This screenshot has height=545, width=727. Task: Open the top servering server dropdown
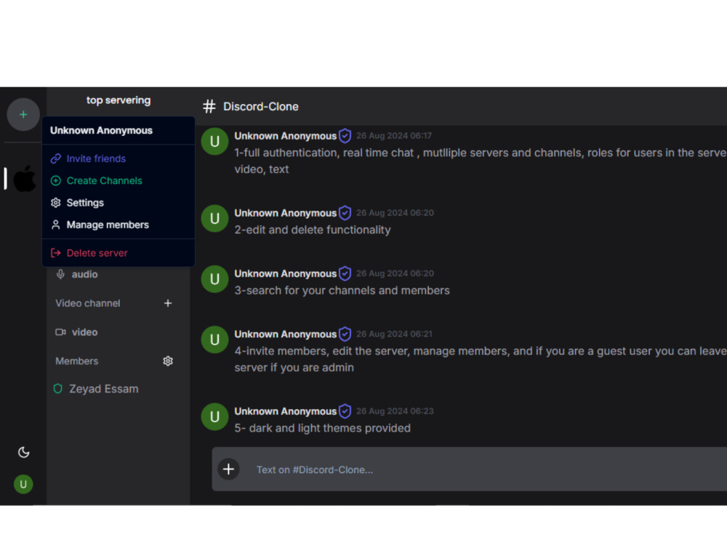(x=119, y=100)
